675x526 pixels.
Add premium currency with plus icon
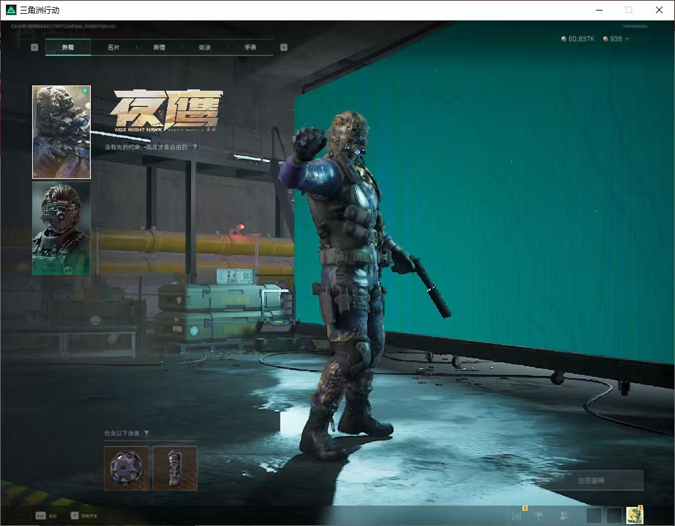[627, 39]
